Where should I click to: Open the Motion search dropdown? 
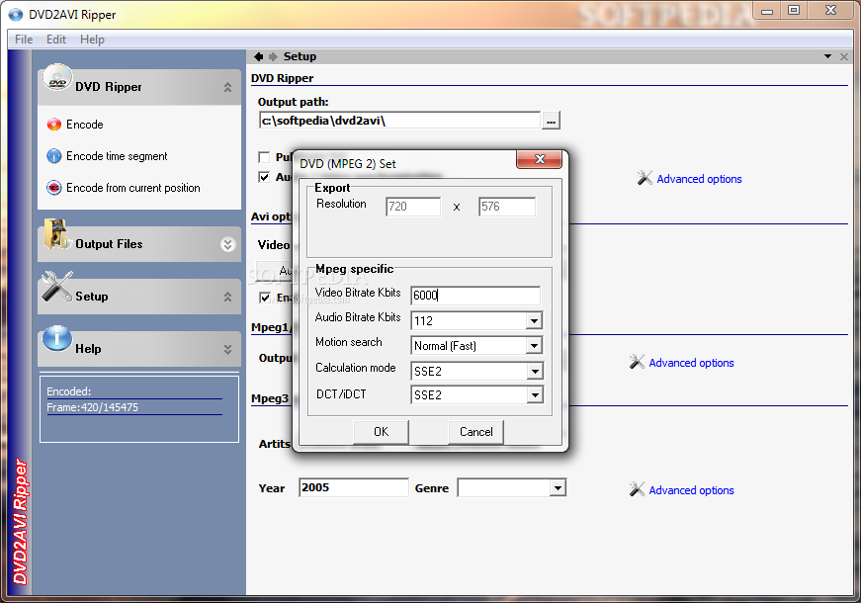534,345
